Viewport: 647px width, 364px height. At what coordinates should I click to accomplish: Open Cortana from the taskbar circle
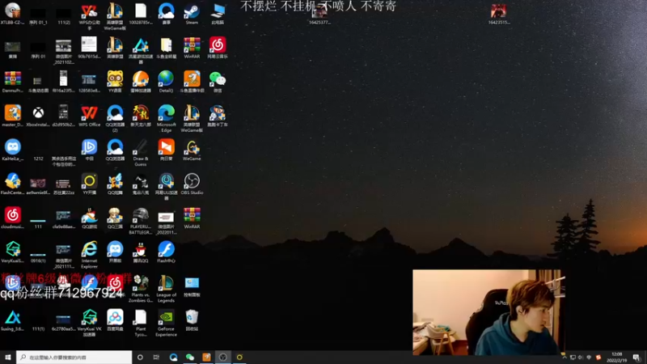point(140,358)
